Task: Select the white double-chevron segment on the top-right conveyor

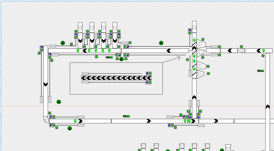Action: click(241, 51)
